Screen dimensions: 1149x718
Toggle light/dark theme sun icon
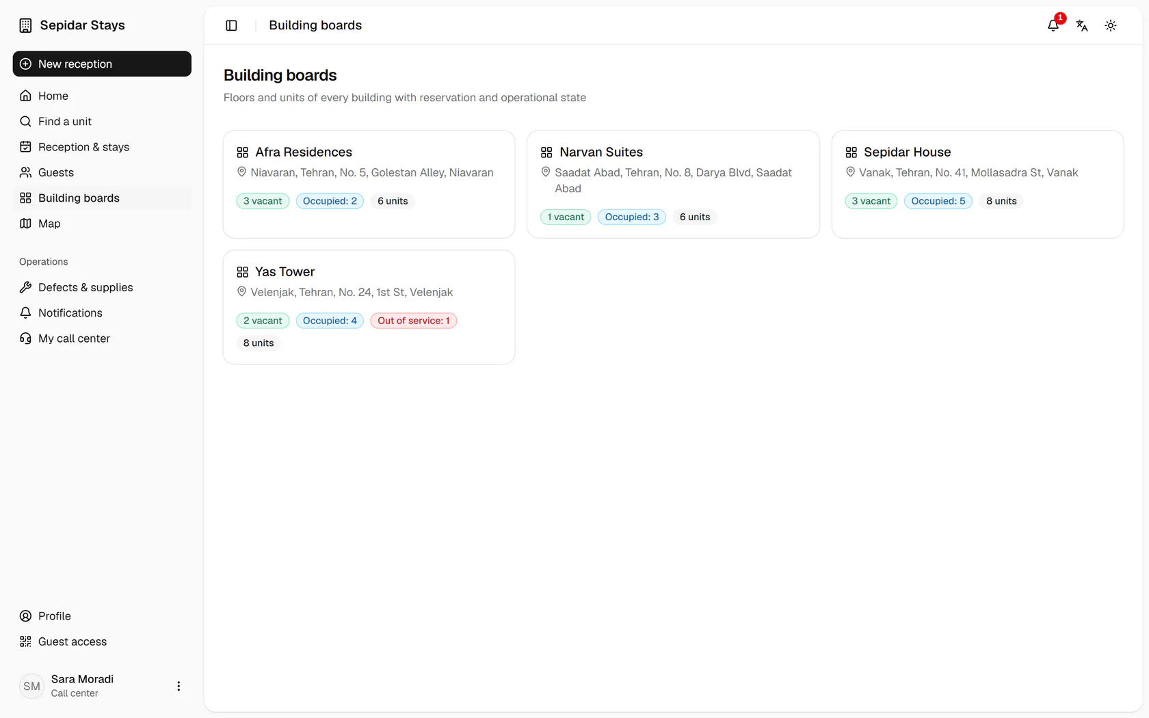[1111, 25]
